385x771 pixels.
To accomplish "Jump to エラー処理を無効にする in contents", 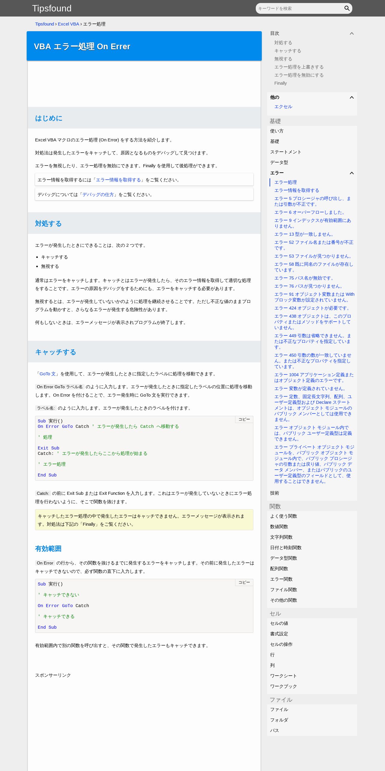I will [x=299, y=75].
